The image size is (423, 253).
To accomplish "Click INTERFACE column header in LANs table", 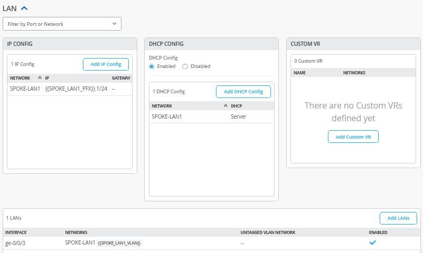I will pyautogui.click(x=16, y=232).
